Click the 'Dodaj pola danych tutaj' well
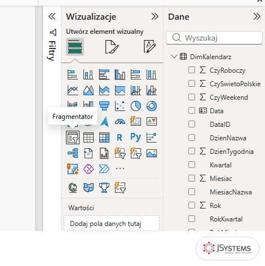265x266 pixels. (112, 224)
